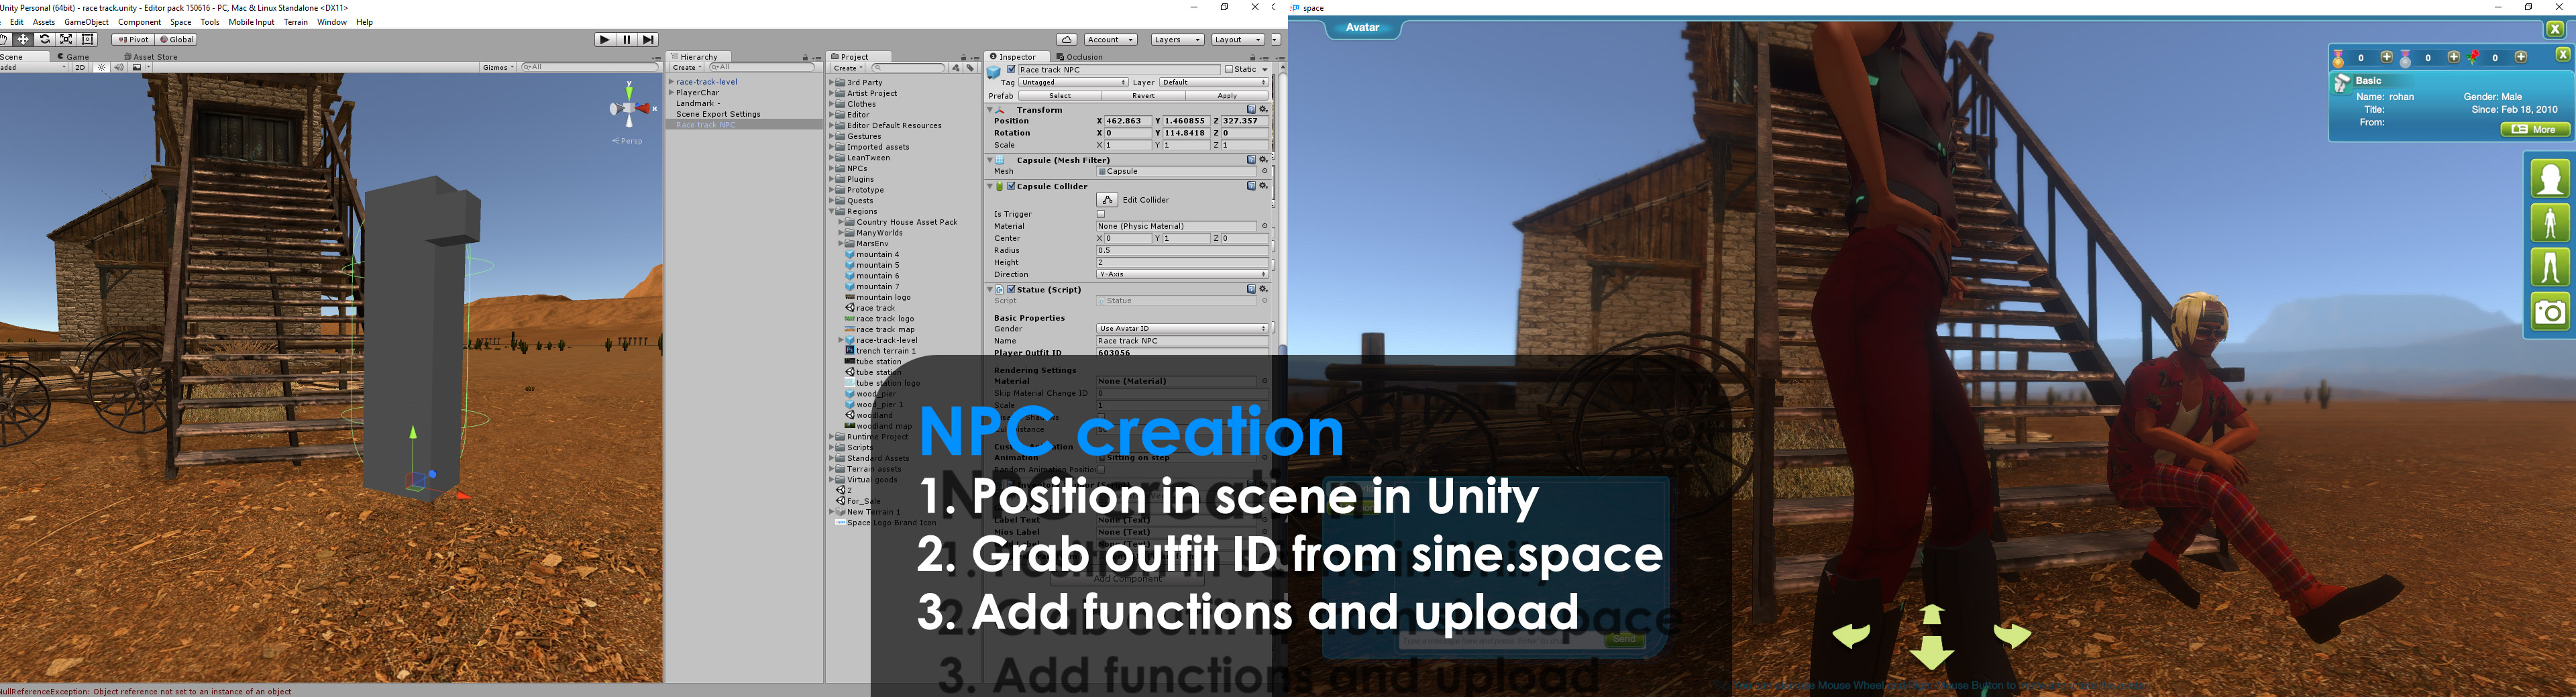The image size is (2576, 697).
Task: Open the Account dropdown
Action: (x=1110, y=40)
